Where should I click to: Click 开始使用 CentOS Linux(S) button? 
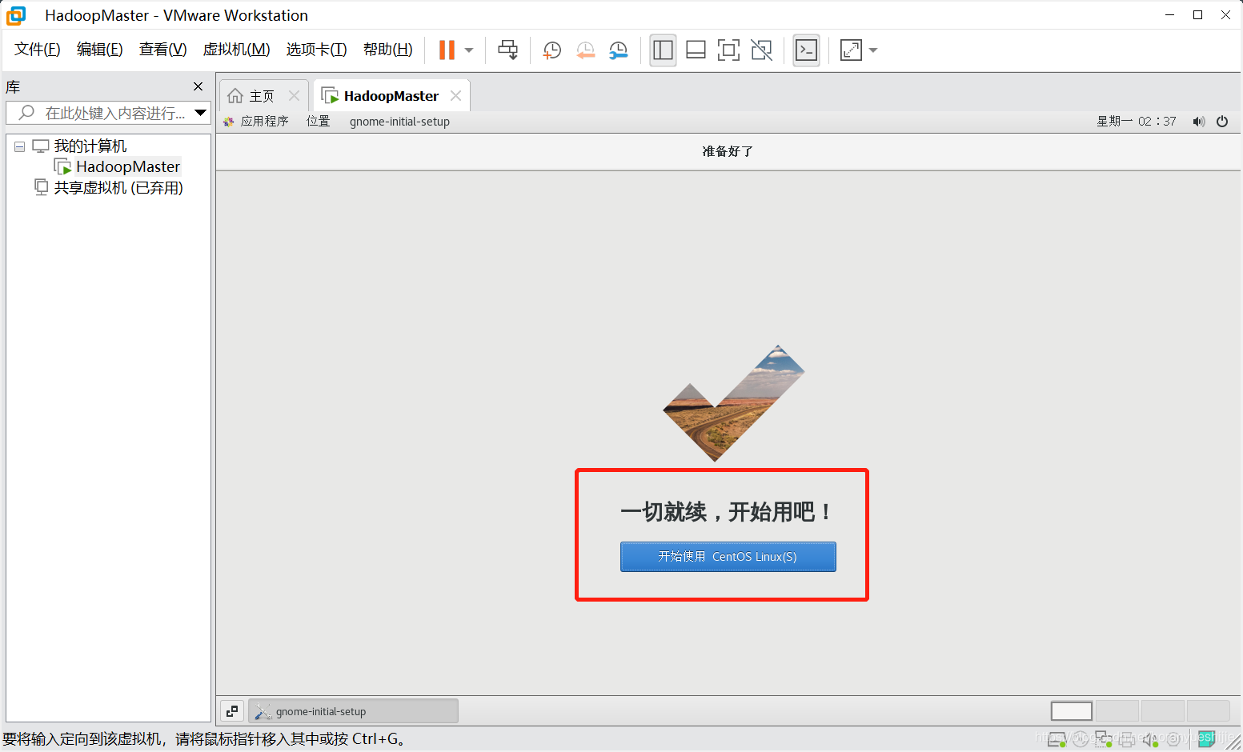(x=728, y=557)
